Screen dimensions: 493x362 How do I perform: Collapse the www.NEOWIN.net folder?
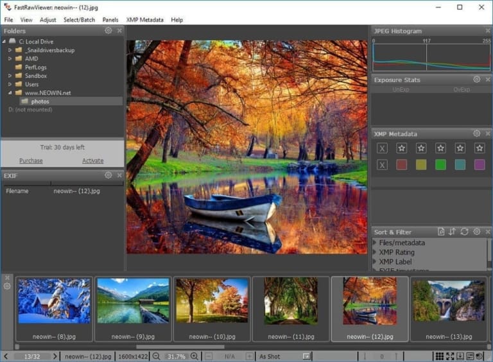[x=10, y=92]
